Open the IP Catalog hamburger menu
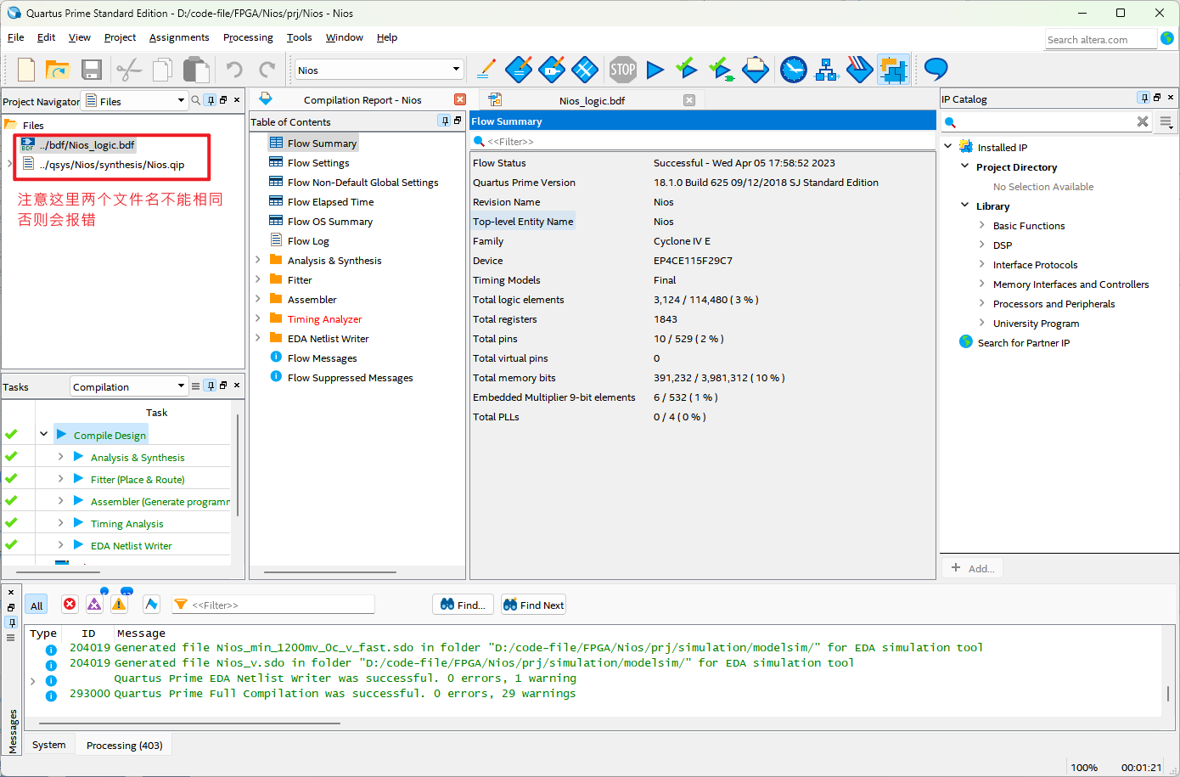This screenshot has height=777, width=1180. pyautogui.click(x=1166, y=122)
